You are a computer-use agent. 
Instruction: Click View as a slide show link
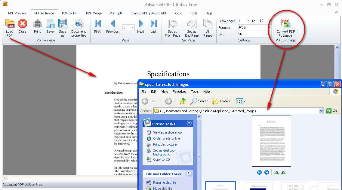pyautogui.click(x=168, y=132)
